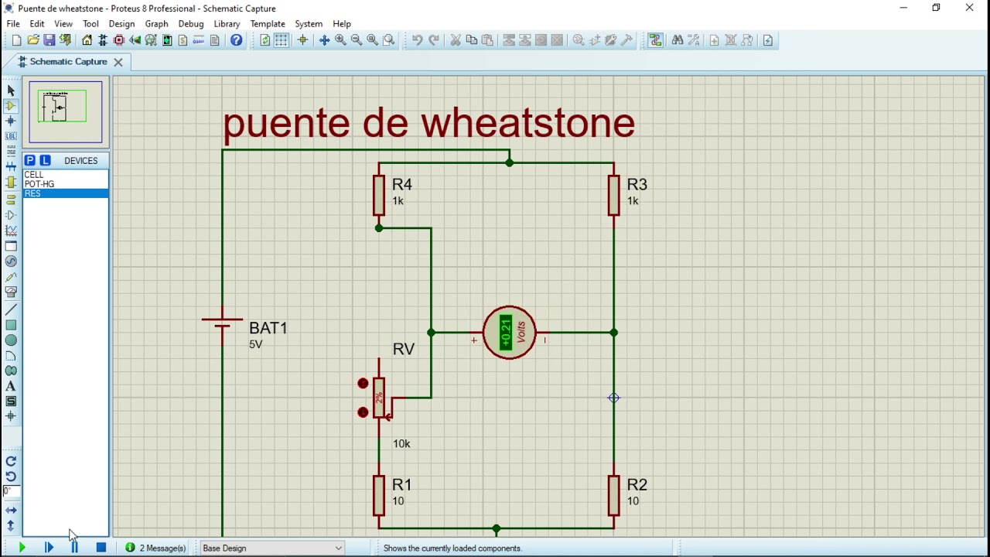Viewport: 990px width, 557px height.
Task: Open the blue Help question mark icon
Action: (x=237, y=40)
